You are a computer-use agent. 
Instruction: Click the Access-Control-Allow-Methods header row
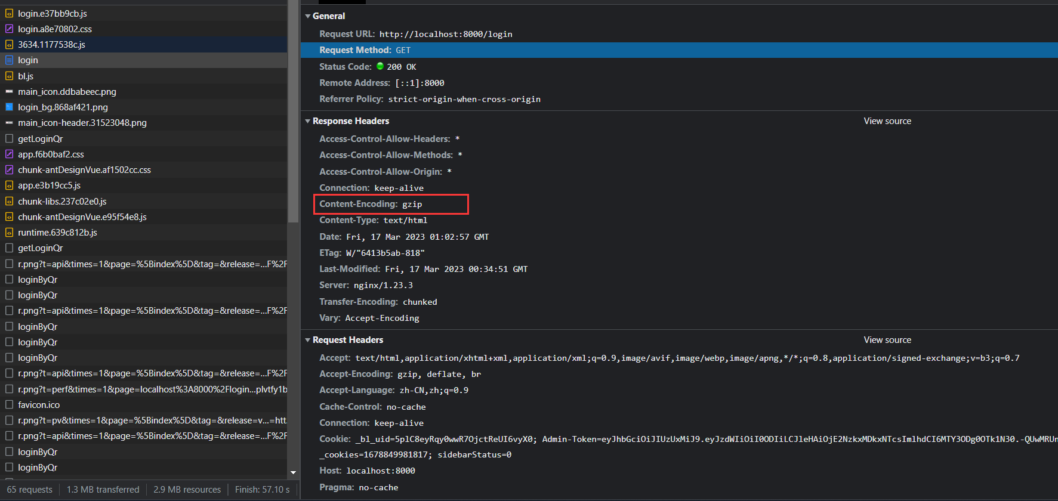pyautogui.click(x=391, y=155)
